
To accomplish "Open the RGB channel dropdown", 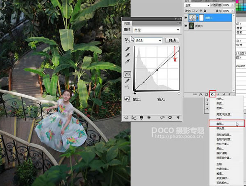I will point(148,40).
